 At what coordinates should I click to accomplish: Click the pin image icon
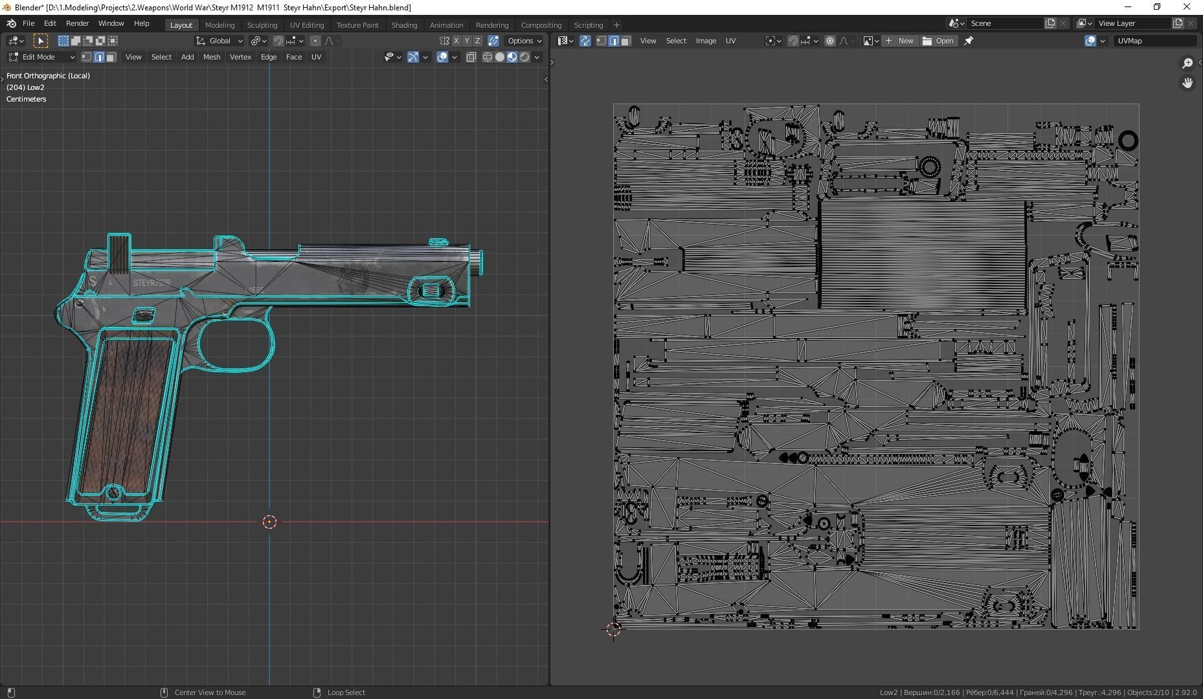pos(969,41)
